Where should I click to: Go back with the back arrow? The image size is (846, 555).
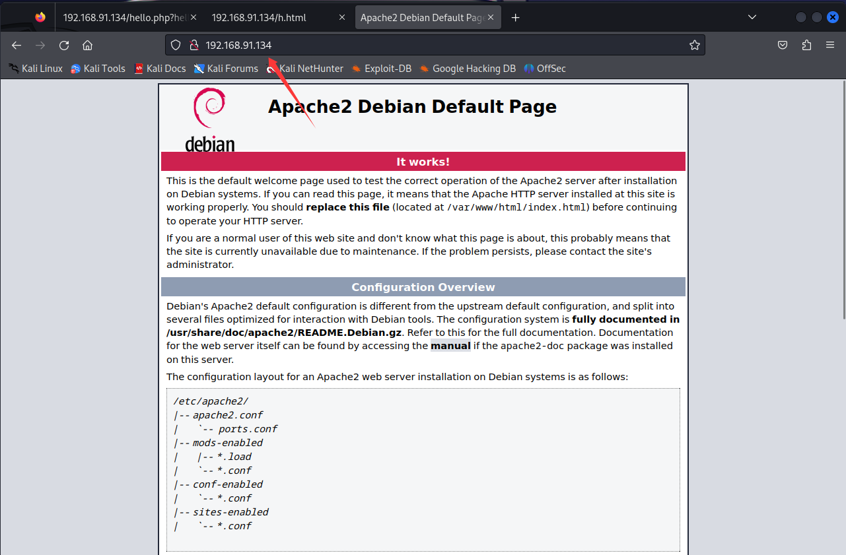[17, 45]
